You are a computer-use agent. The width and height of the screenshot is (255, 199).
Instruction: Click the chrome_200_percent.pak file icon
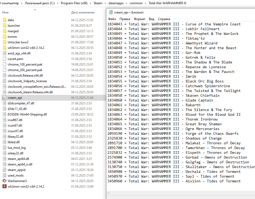[4, 70]
